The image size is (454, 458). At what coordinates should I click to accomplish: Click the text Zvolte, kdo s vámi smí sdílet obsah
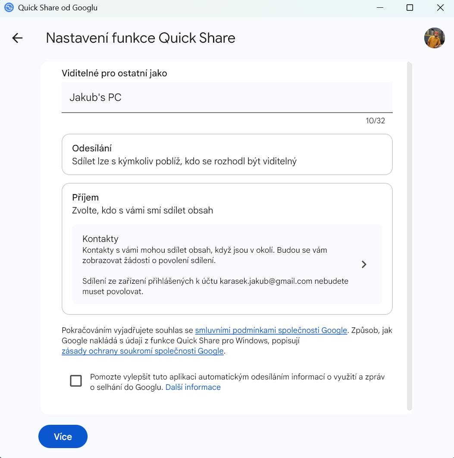pos(142,210)
